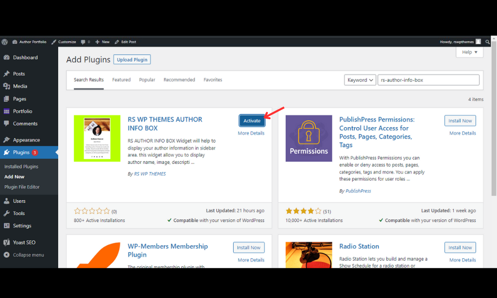Click the Tools wrench icon
The width and height of the screenshot is (497, 298).
click(6, 214)
